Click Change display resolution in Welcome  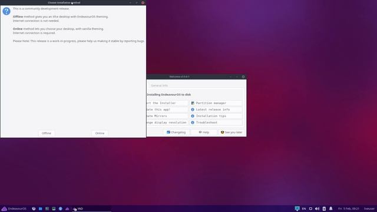tap(167, 122)
